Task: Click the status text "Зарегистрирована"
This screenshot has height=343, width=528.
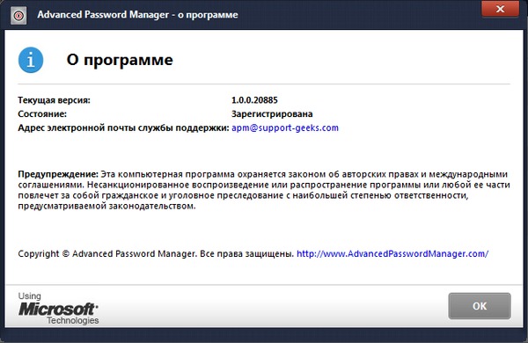Action: pos(272,113)
